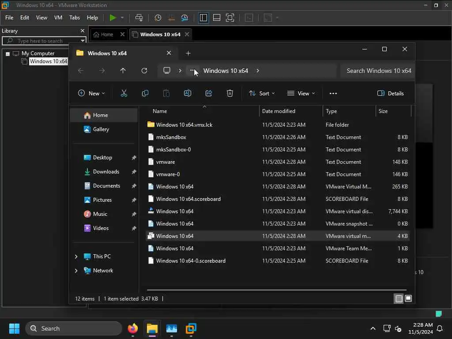Open the power options dropdown next to the play button
452x339 pixels.
[122, 18]
